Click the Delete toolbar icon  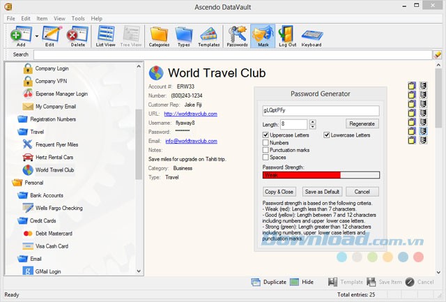77,33
